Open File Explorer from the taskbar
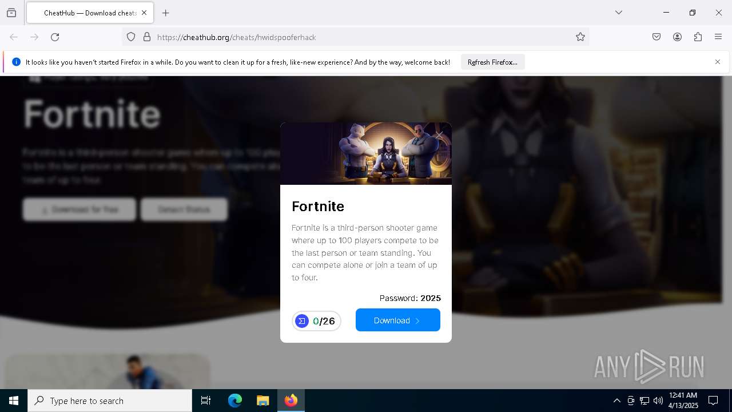Screen dimensions: 732x412 click(x=262, y=401)
